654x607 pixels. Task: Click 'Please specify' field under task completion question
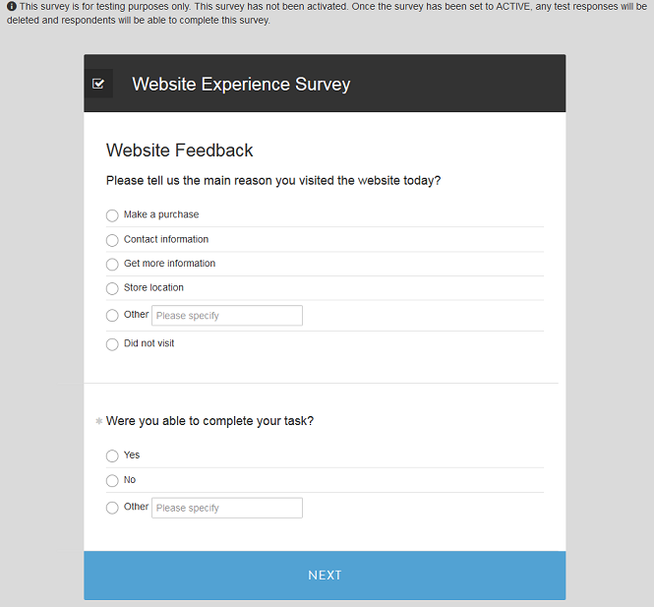coord(227,508)
